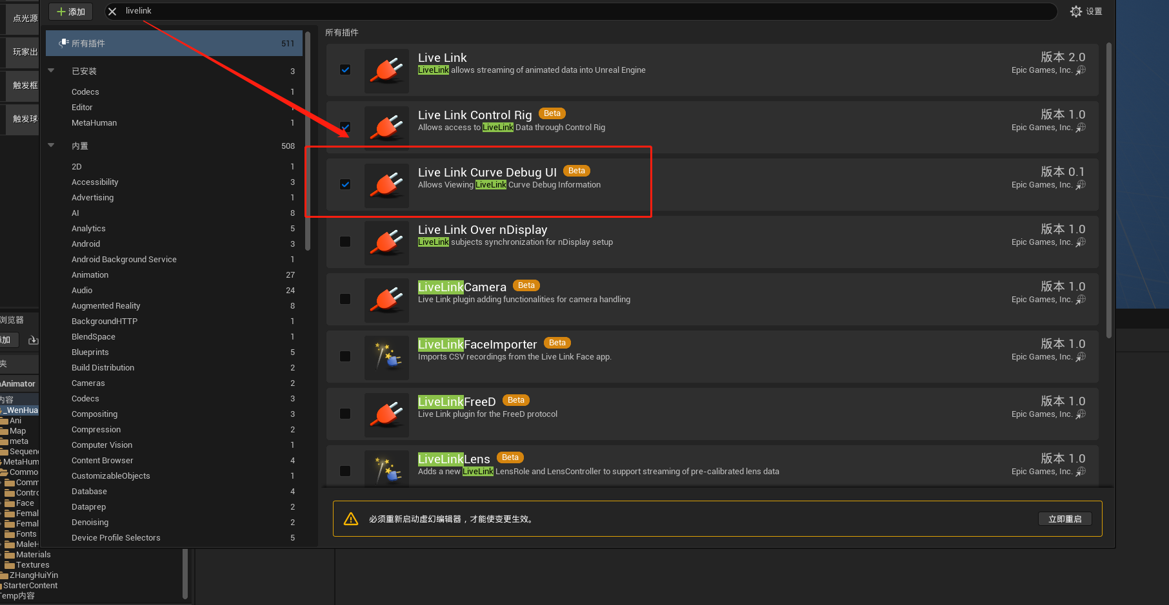
Task: Click the 触发球 trigger sphere item
Action: pos(22,119)
